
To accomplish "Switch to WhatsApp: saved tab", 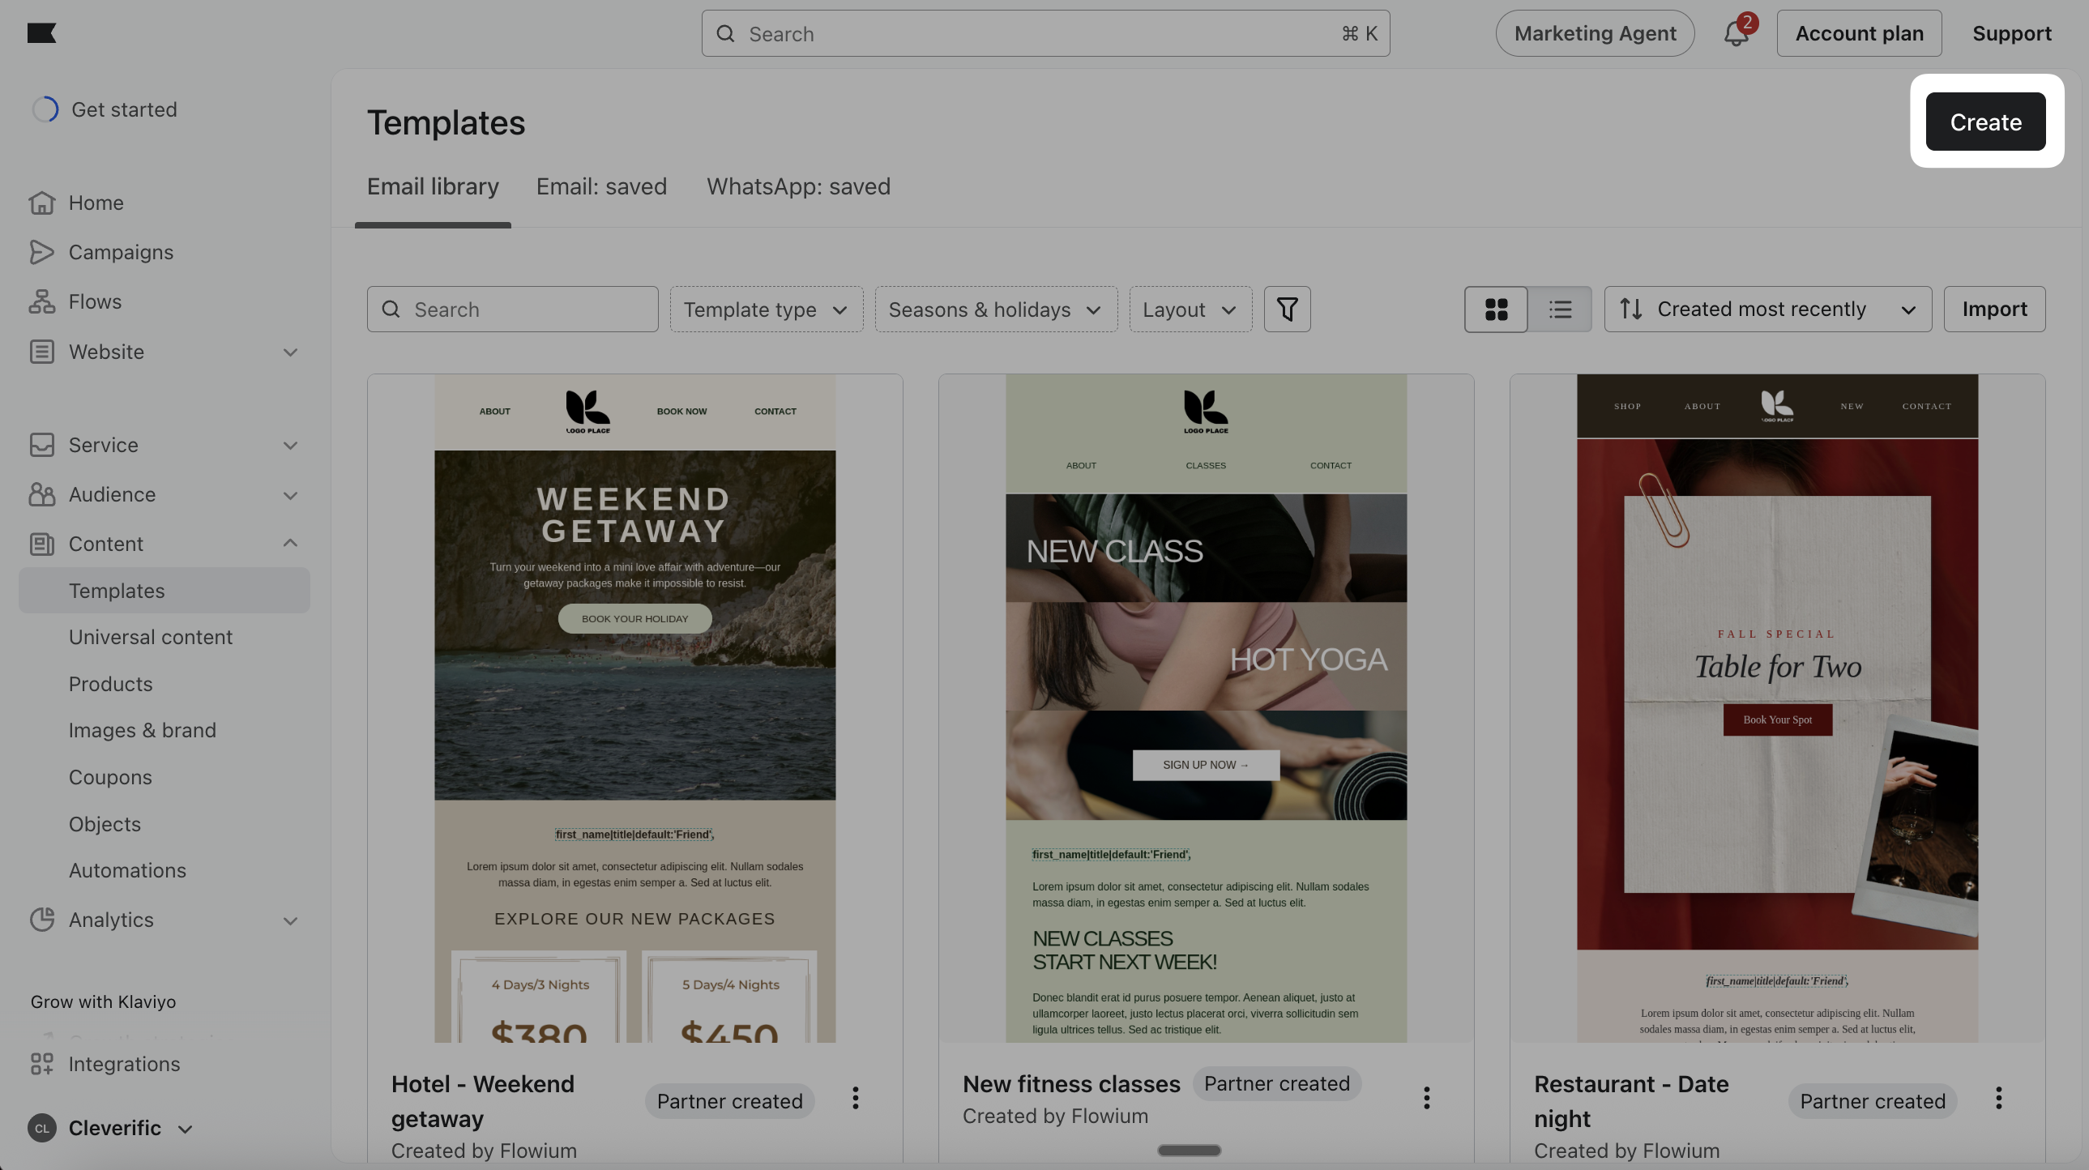I will click(798, 186).
